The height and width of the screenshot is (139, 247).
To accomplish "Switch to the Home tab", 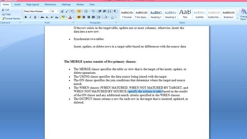I will coord(6,5).
